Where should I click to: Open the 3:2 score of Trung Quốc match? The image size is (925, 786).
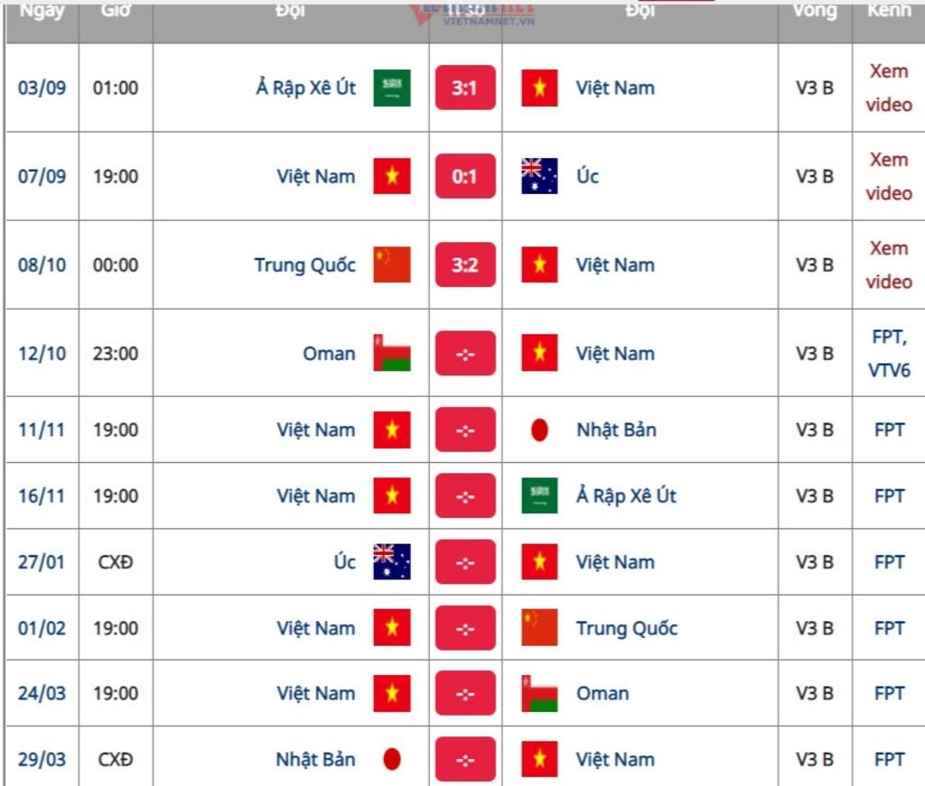click(x=465, y=264)
